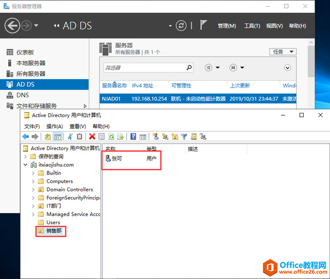Go up one level with folder icon
Image resolution: width=330 pixels, height=279 pixels.
click(x=48, y=136)
